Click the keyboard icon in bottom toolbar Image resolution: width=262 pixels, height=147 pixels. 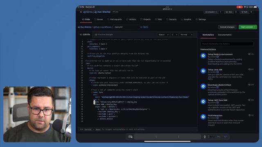(x=131, y=137)
